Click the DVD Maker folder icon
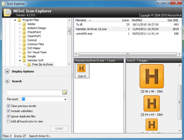 pyautogui.click(x=24, y=48)
